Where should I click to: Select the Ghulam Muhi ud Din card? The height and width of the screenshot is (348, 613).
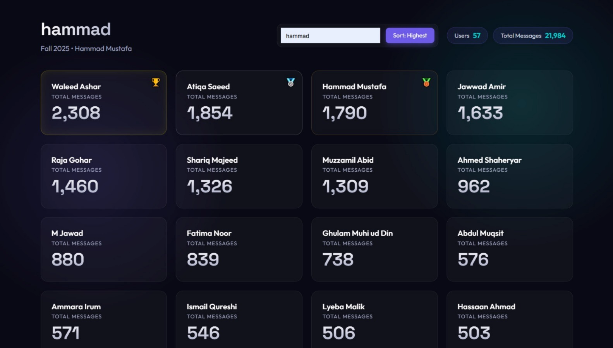(x=374, y=249)
